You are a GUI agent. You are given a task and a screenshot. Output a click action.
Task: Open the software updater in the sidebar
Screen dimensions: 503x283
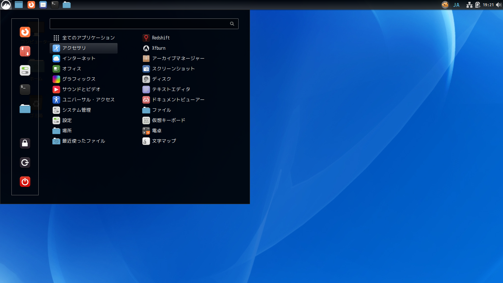pyautogui.click(x=25, y=51)
